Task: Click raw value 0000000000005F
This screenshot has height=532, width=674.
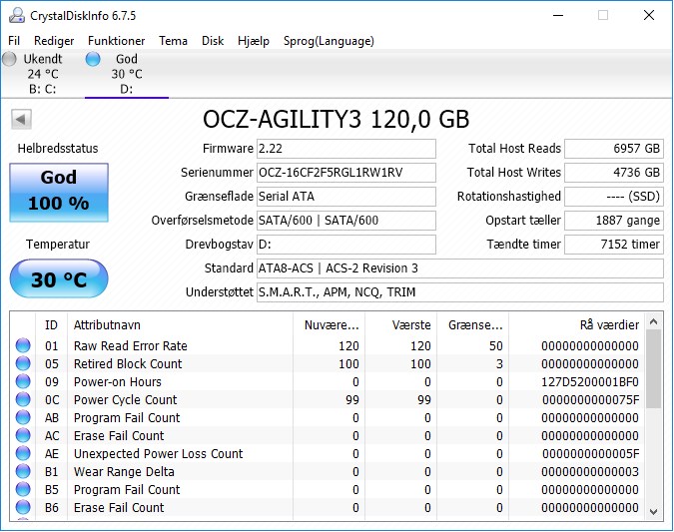Action: coord(590,454)
